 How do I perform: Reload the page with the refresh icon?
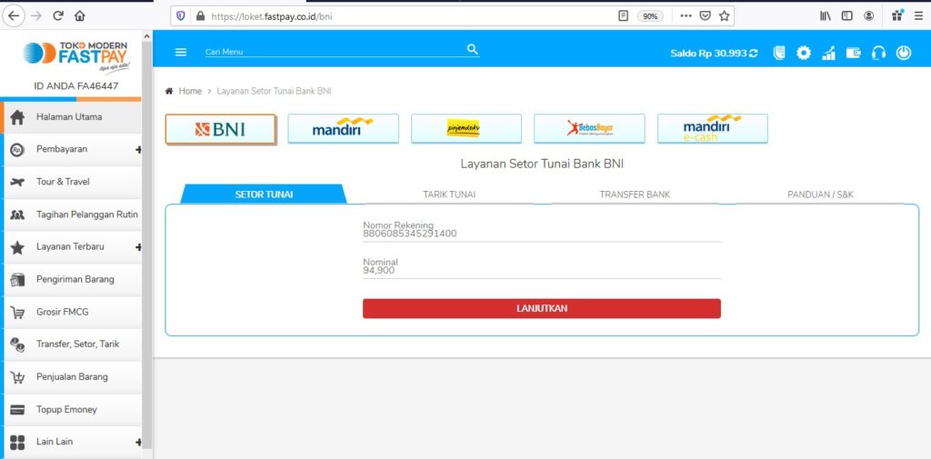(58, 16)
